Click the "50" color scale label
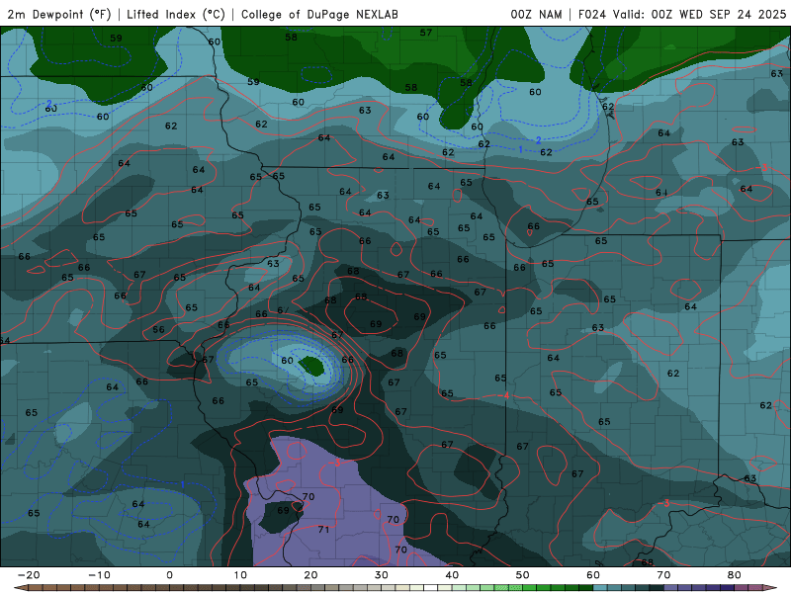Viewport: 791px width, 593px height. coord(523,575)
